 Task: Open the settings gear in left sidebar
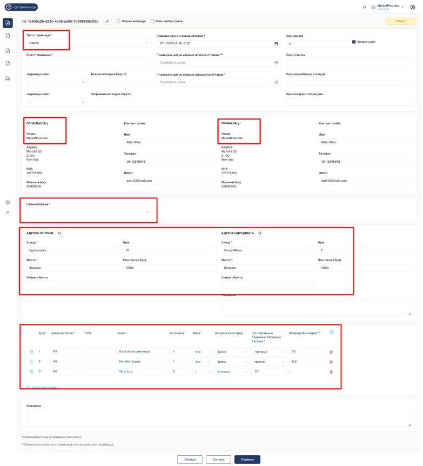tap(8, 202)
